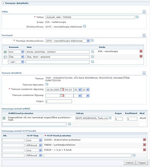Screen dimensions: 150x167
Task: Open Koosseis dropdown showing Arst
Action: click(x=16, y=52)
